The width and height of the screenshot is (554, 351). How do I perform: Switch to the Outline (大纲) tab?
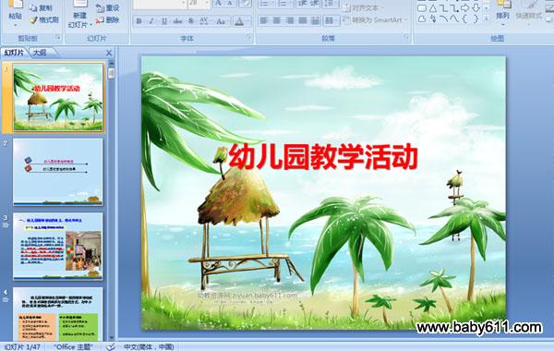(x=40, y=53)
